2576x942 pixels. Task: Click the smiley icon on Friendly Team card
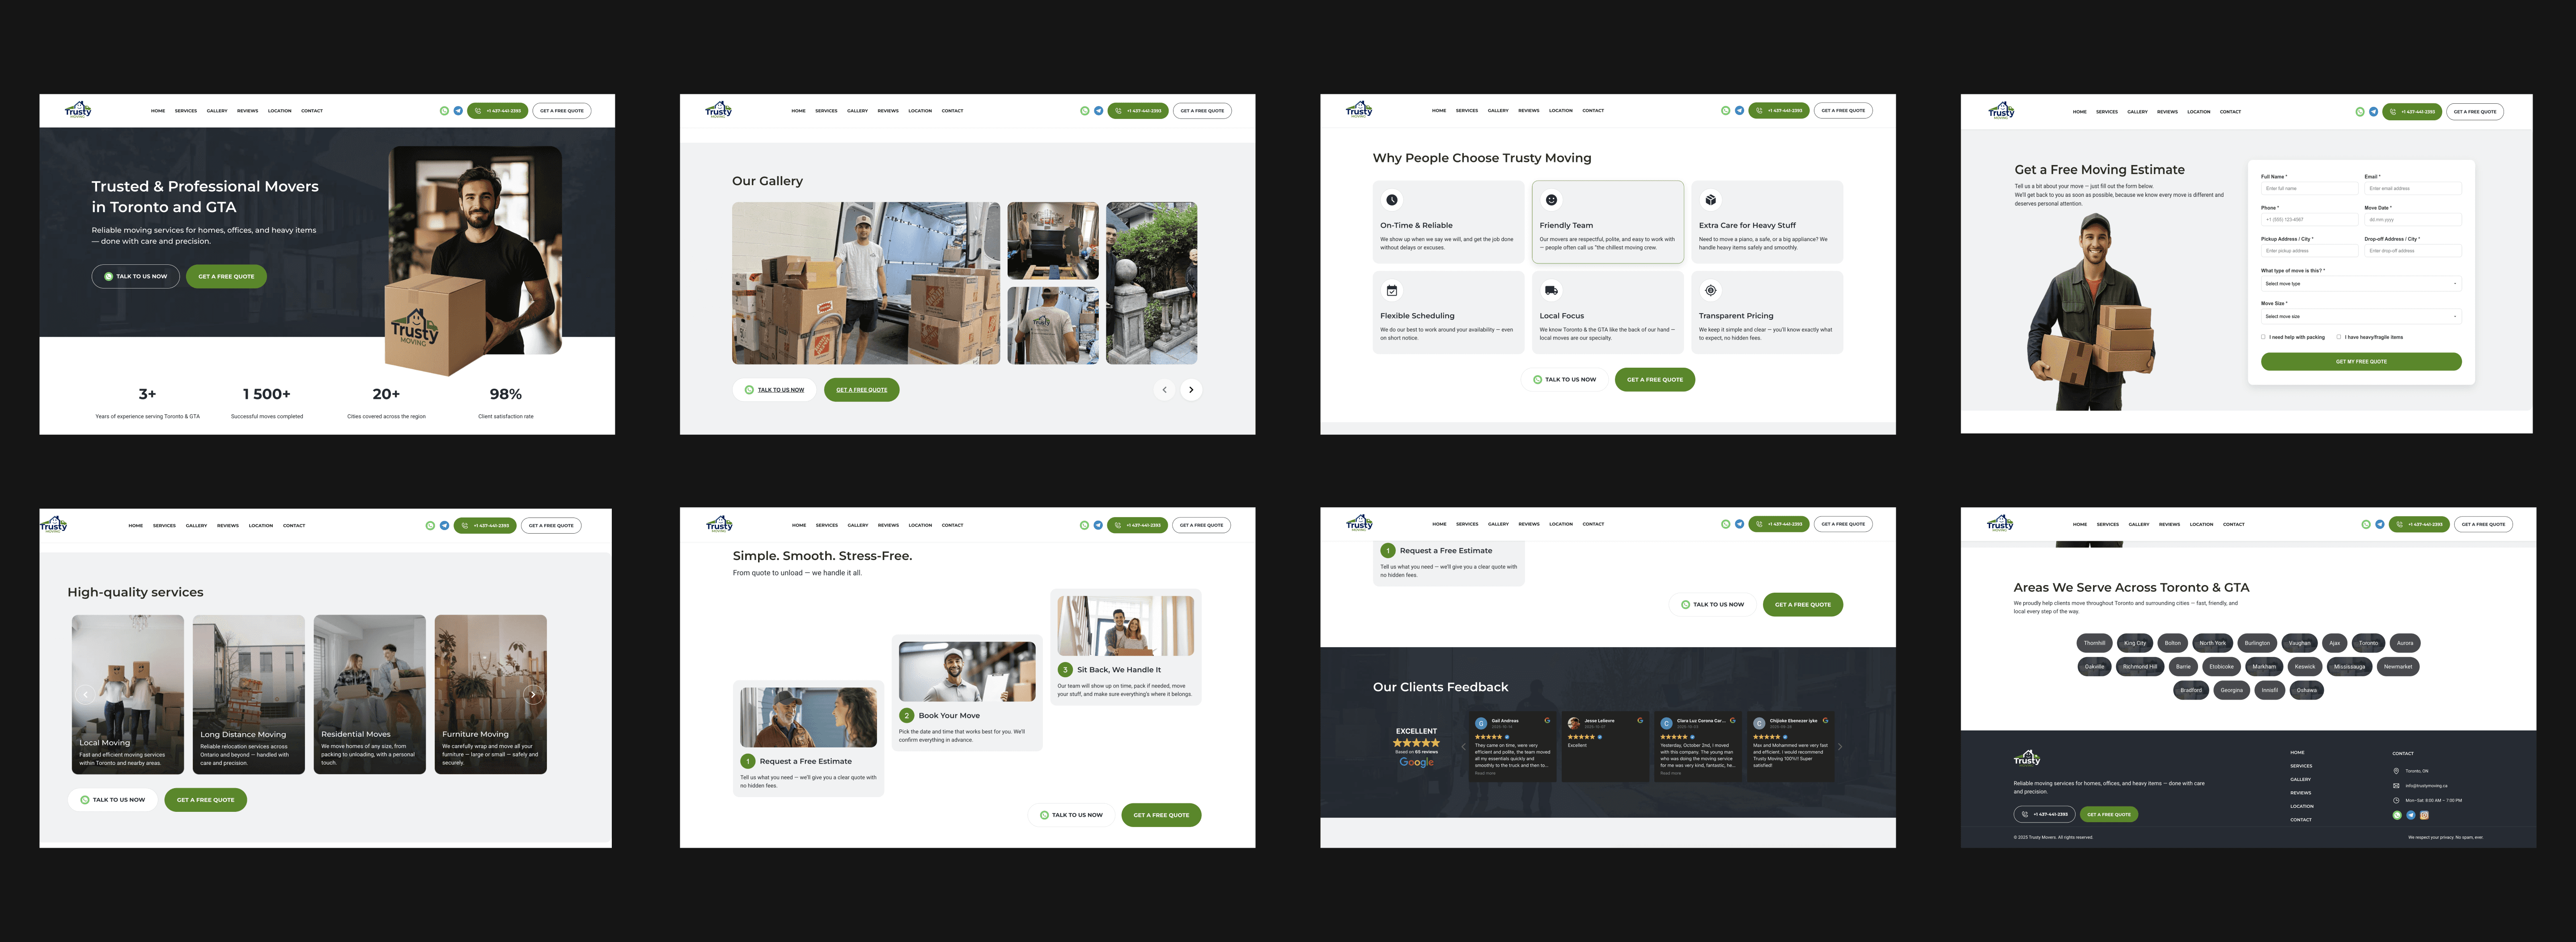1551,199
